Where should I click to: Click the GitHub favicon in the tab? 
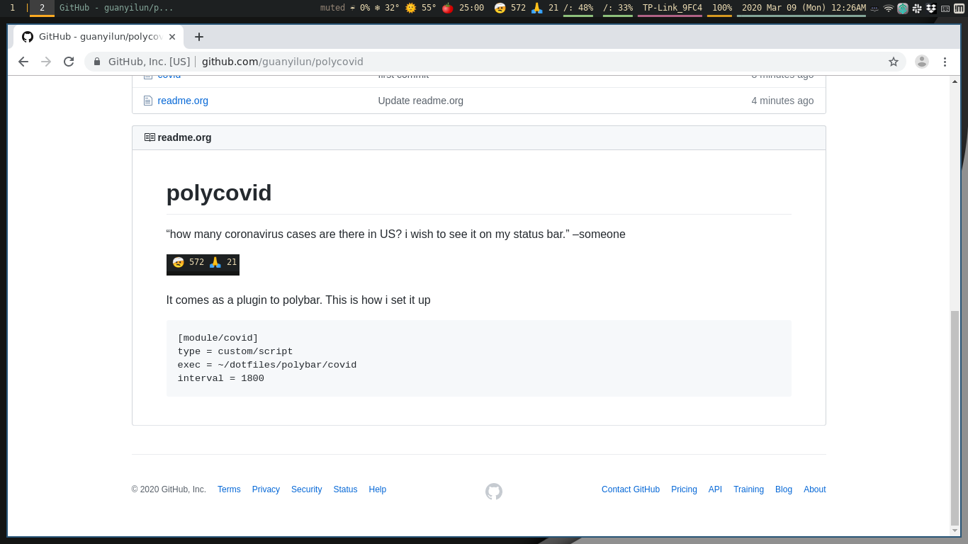tap(28, 37)
